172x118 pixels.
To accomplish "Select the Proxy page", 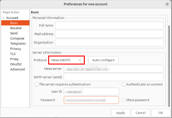I will [x=14, y=59].
